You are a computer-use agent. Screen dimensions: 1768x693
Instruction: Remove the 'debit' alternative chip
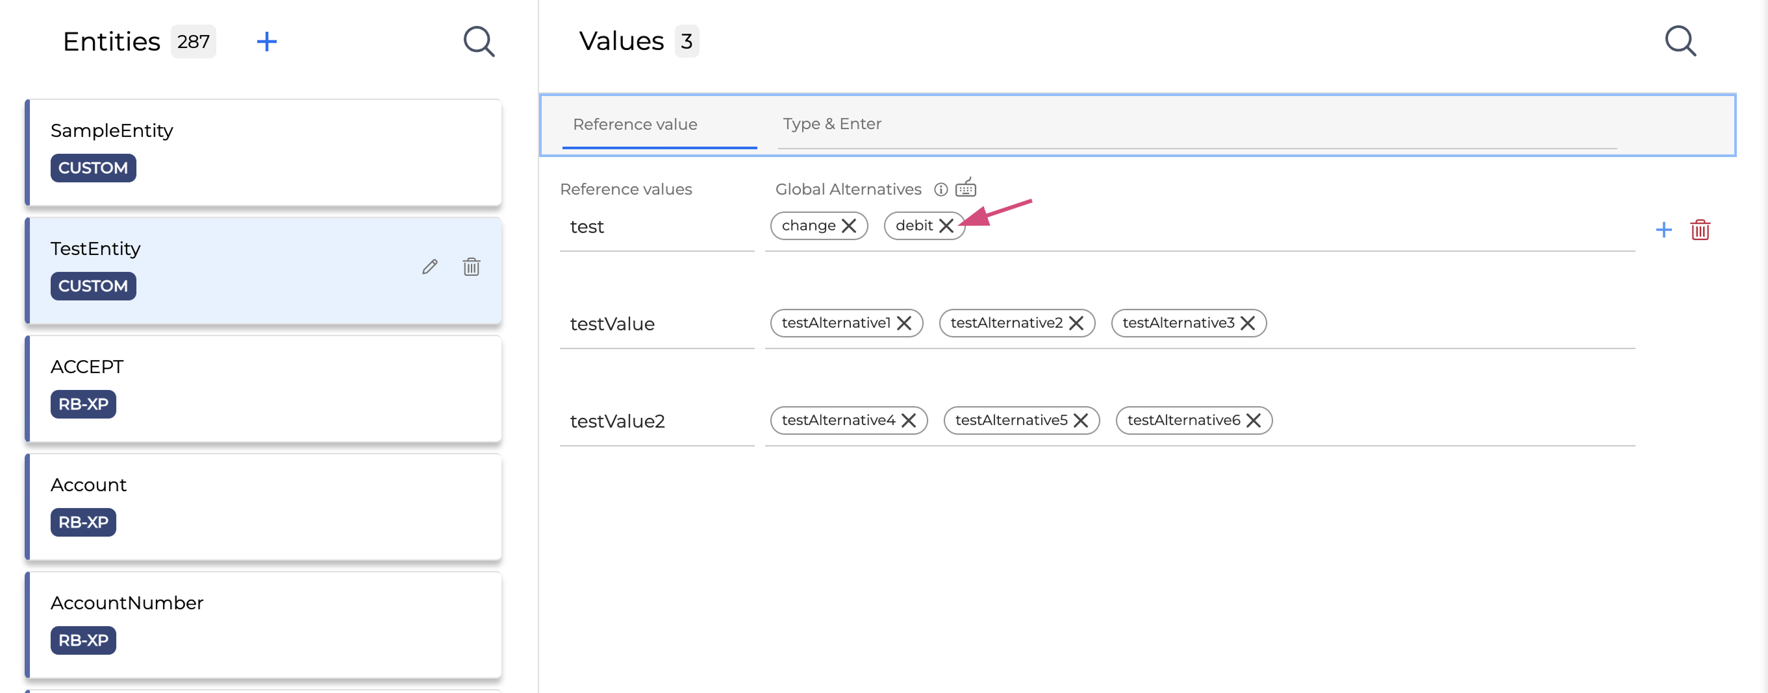[x=946, y=226]
